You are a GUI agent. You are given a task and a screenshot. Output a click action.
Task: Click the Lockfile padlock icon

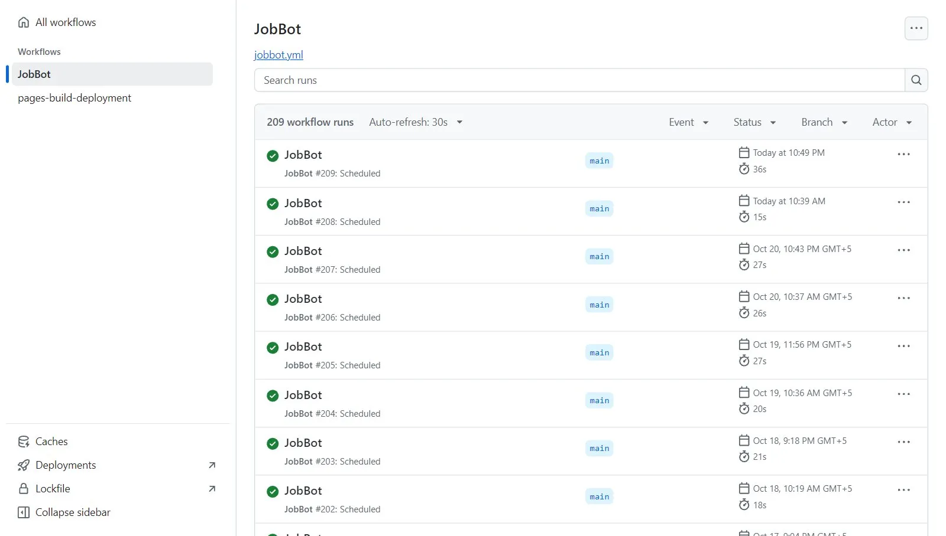(x=24, y=489)
